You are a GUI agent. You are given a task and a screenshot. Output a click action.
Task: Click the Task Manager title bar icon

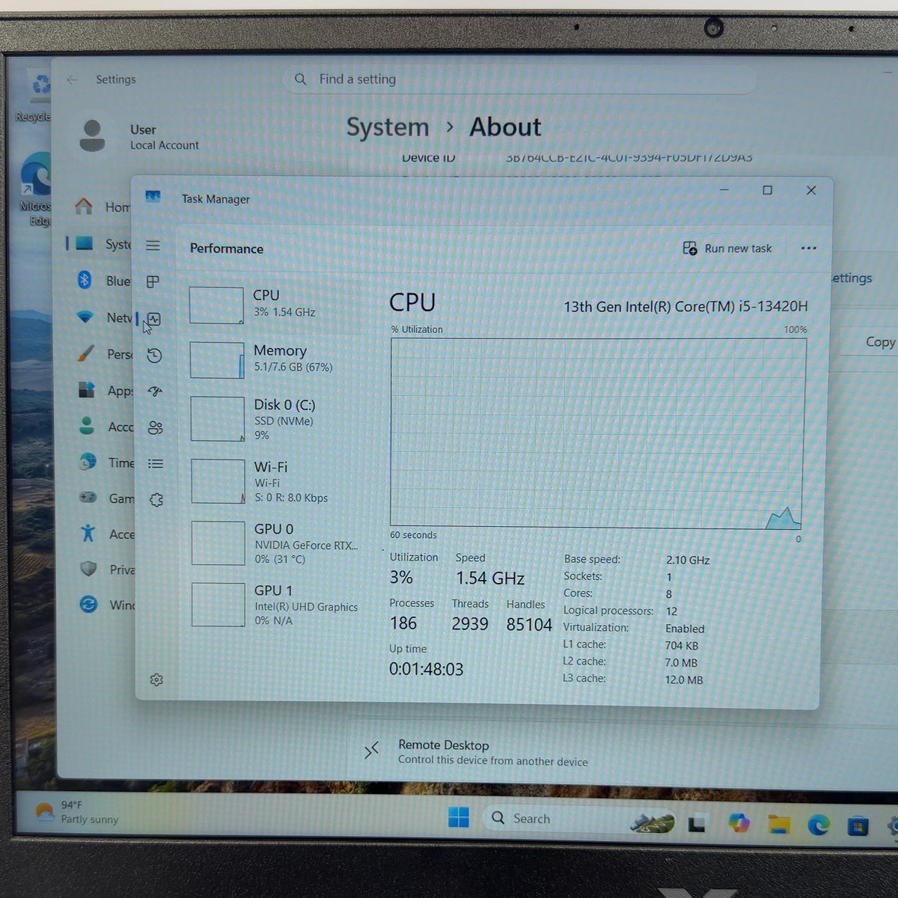[153, 197]
